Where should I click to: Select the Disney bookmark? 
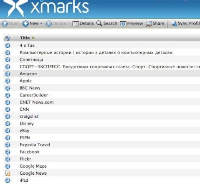click(x=102, y=124)
